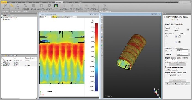Click the Chemin 3D resolution input field
This screenshot has width=192, height=100.
182,51
